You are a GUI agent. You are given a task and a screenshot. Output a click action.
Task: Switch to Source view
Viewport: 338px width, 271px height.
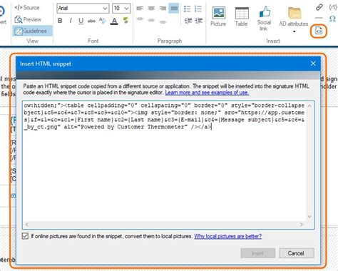[x=27, y=8]
